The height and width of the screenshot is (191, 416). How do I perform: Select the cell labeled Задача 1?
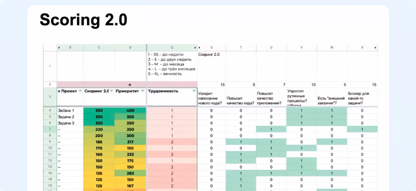(x=70, y=110)
